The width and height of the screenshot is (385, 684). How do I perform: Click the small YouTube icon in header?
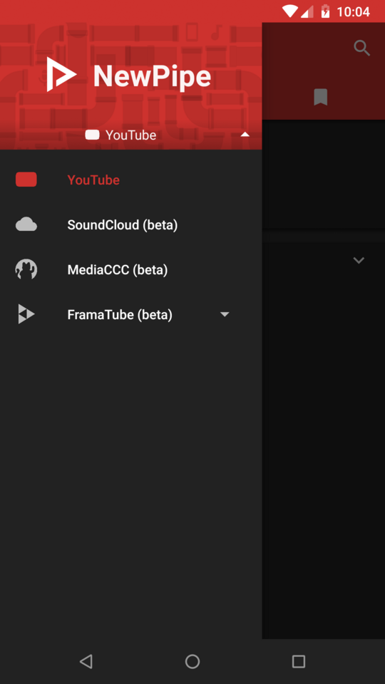click(92, 135)
